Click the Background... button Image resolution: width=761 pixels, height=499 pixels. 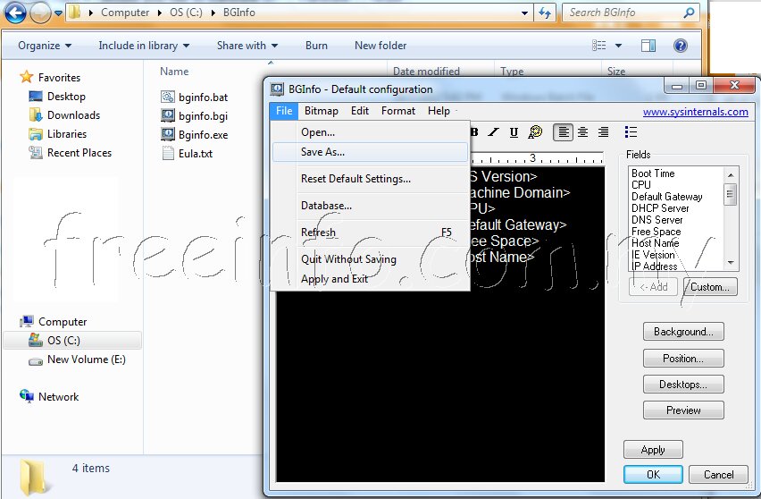[683, 332]
